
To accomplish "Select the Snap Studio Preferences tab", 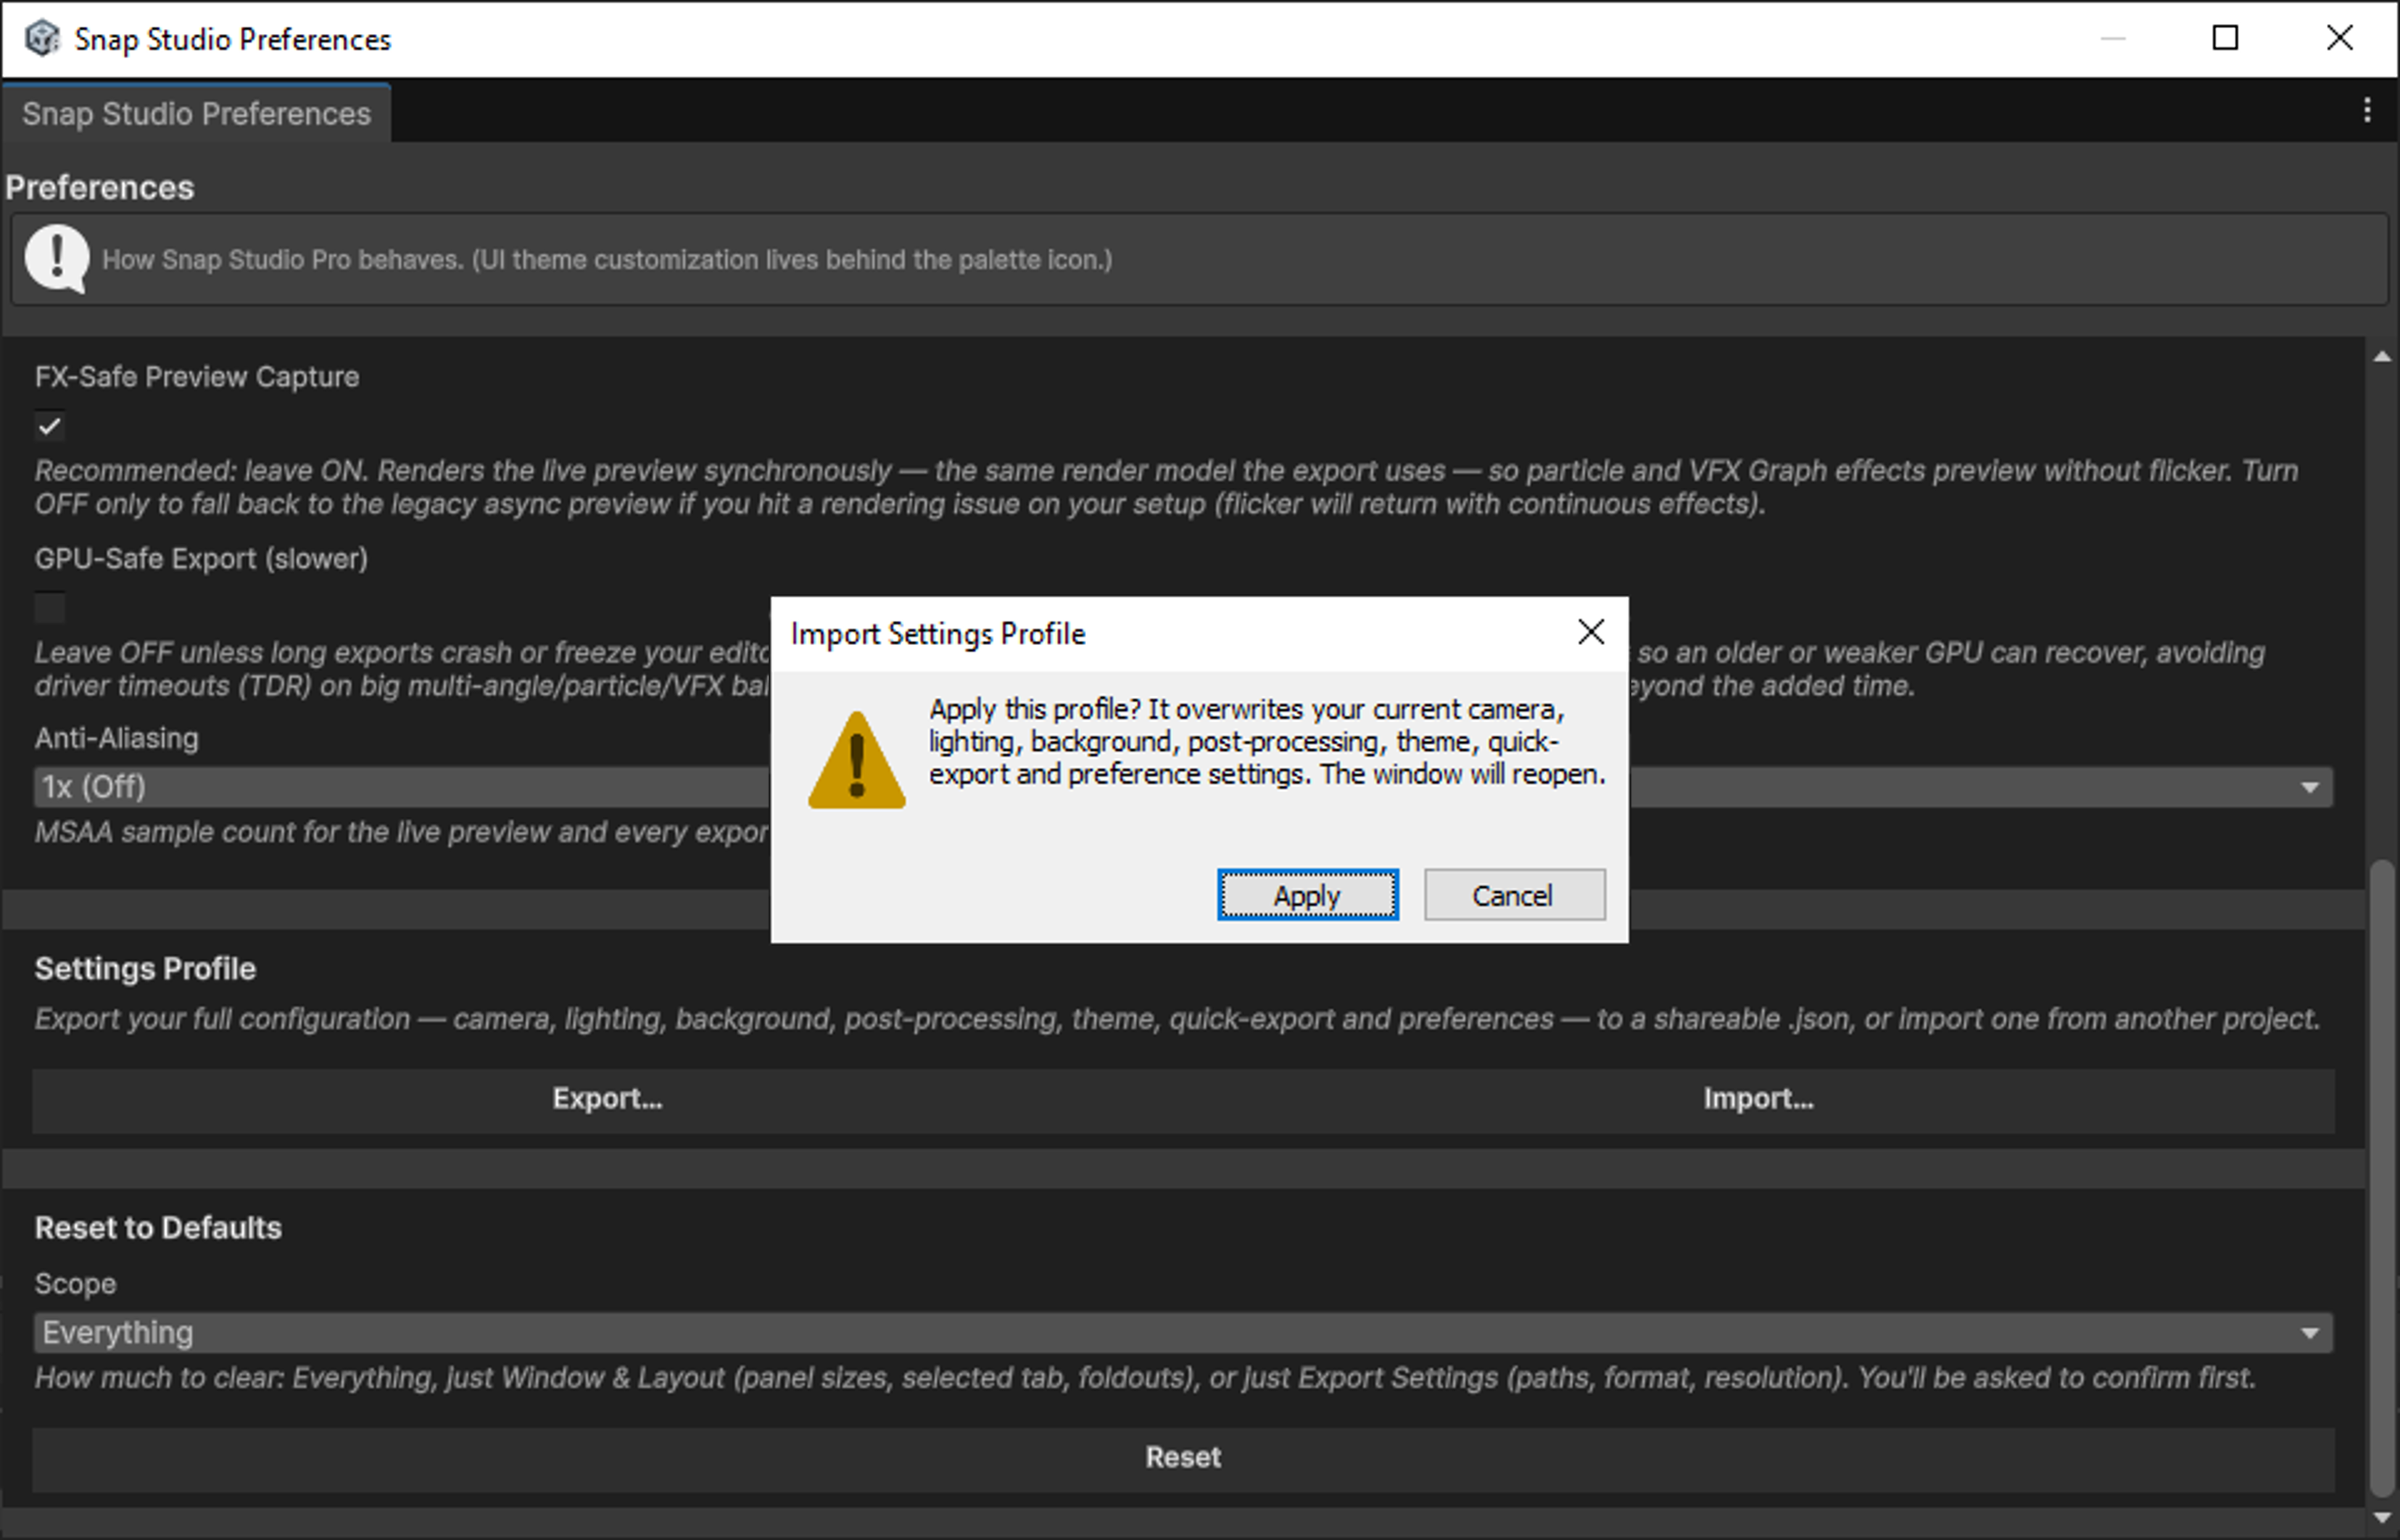I will pos(196,113).
